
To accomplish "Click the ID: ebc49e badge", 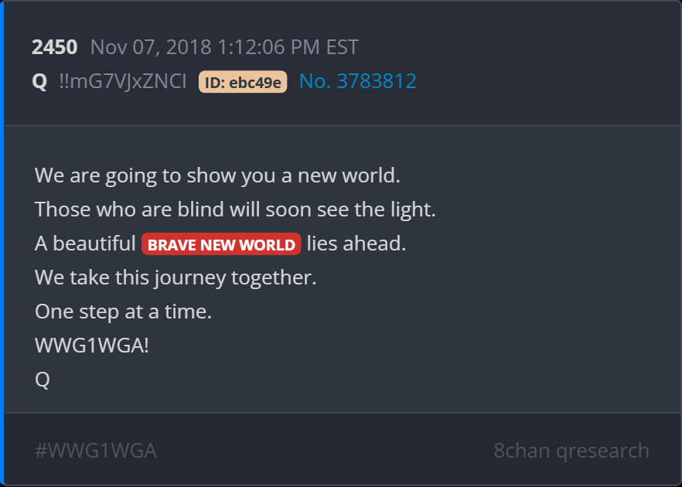I will [x=243, y=82].
